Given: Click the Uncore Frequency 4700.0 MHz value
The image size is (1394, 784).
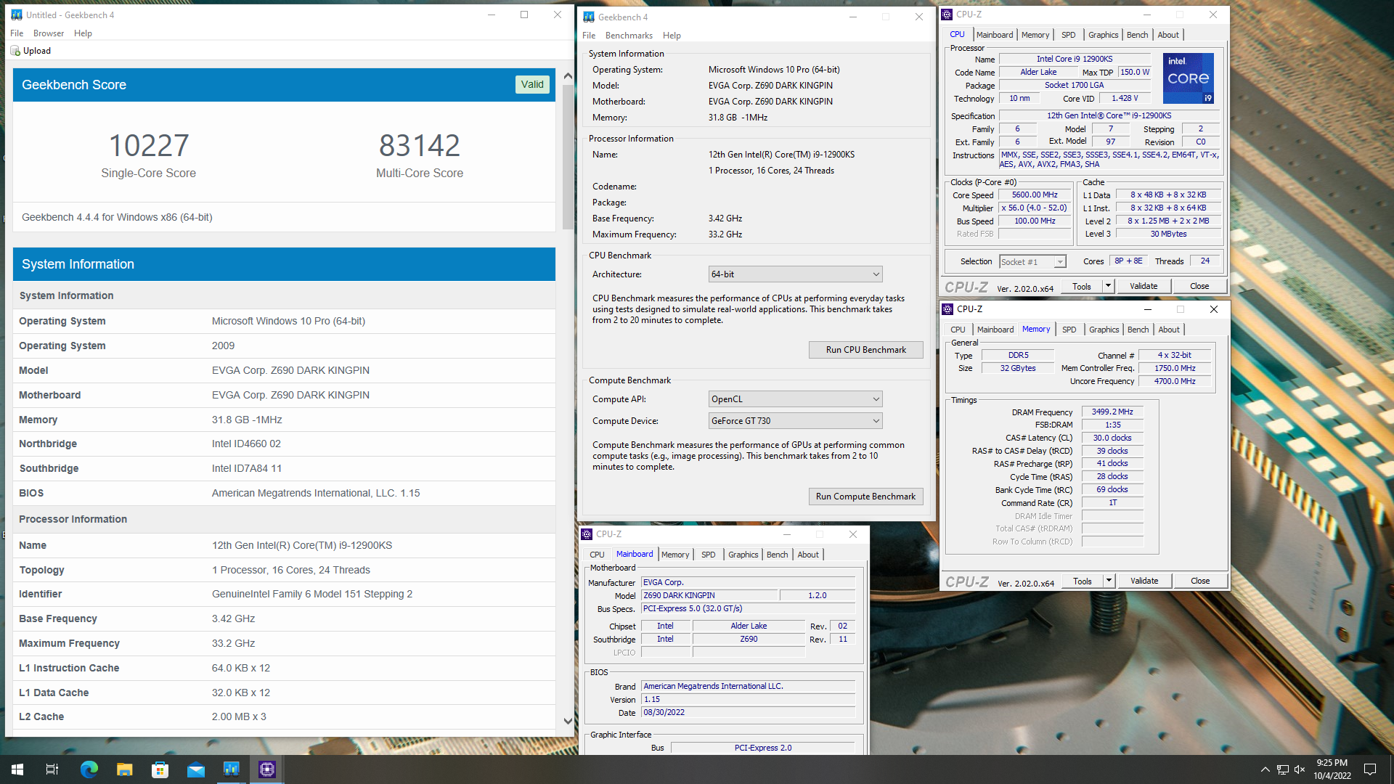Looking at the screenshot, I should pyautogui.click(x=1175, y=381).
